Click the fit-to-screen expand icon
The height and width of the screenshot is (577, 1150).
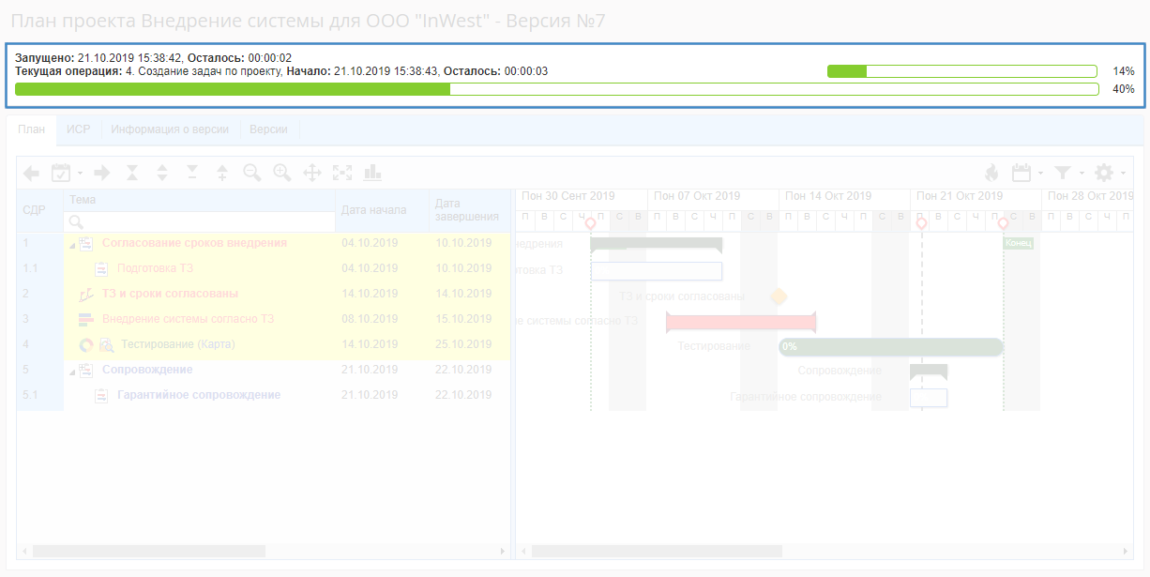342,173
